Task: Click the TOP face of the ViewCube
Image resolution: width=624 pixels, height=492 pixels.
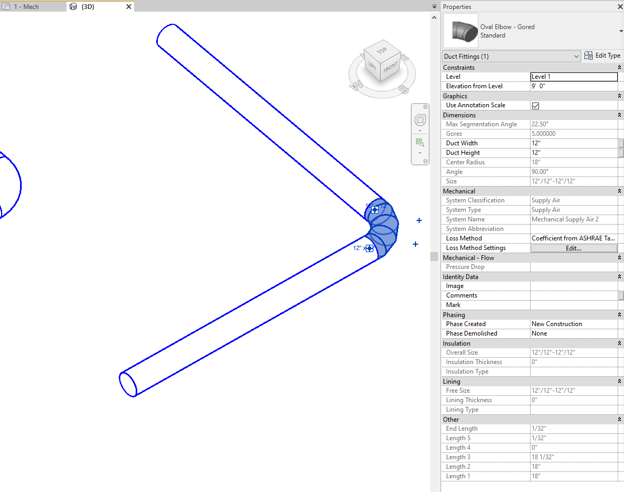Action: point(382,50)
